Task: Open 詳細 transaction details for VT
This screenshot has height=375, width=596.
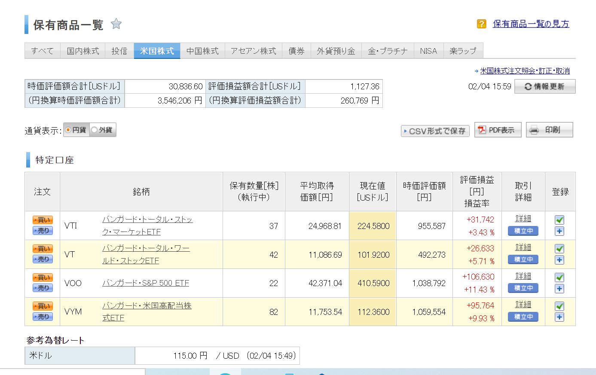Action: (523, 248)
